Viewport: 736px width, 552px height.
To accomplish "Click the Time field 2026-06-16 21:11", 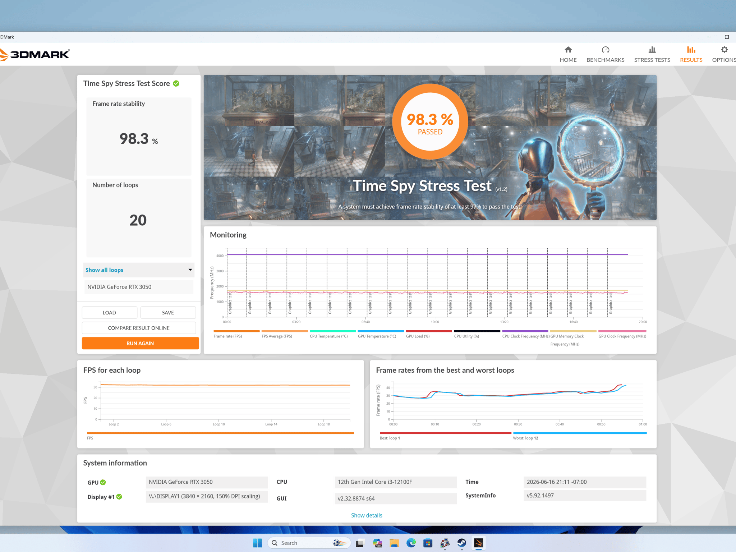I will click(585, 482).
